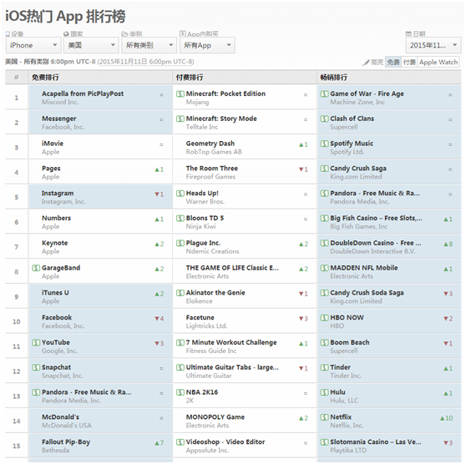The height and width of the screenshot is (464, 466).
Task: Open the Geometry Dash app link
Action: 210,144
